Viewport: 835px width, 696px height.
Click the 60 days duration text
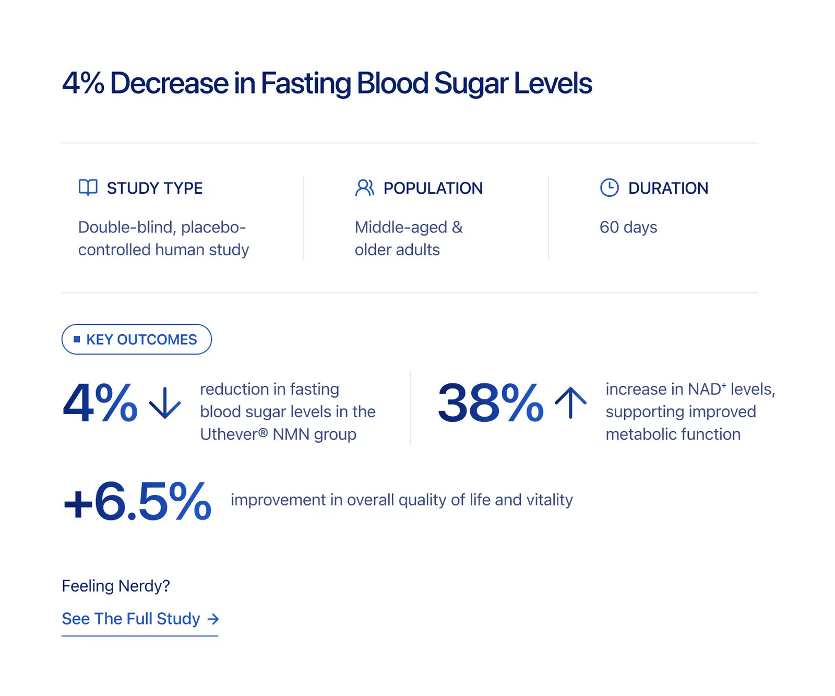click(628, 228)
